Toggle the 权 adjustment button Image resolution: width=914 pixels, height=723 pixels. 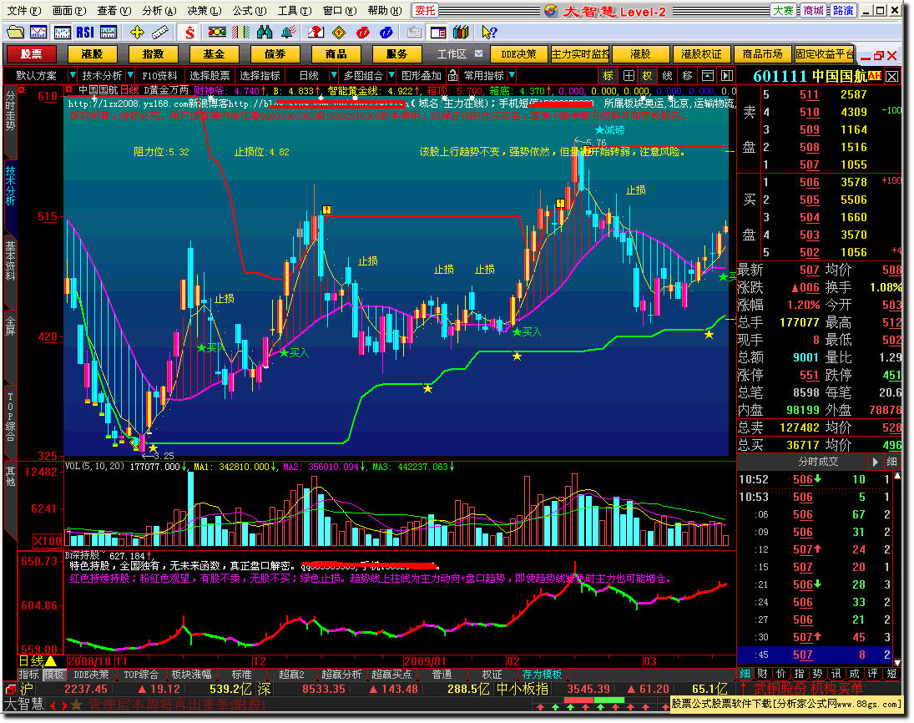click(x=648, y=75)
